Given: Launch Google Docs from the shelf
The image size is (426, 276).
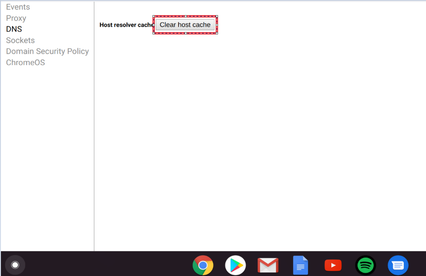Looking at the screenshot, I should [x=300, y=265].
